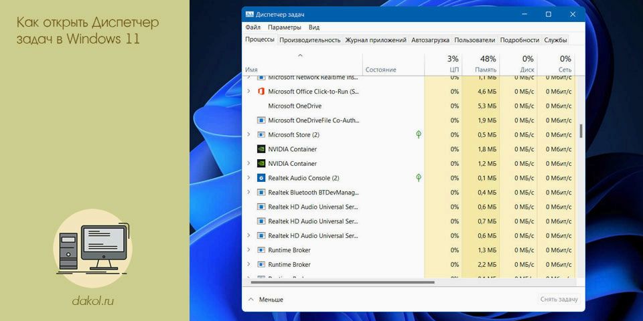Sort by the ЦП column header
This screenshot has height=321, width=643.
click(443, 64)
